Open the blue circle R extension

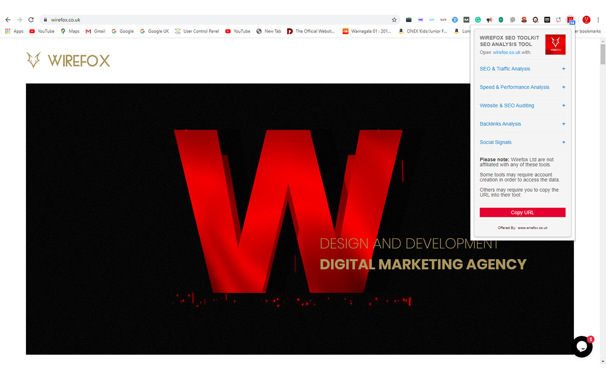click(x=455, y=20)
